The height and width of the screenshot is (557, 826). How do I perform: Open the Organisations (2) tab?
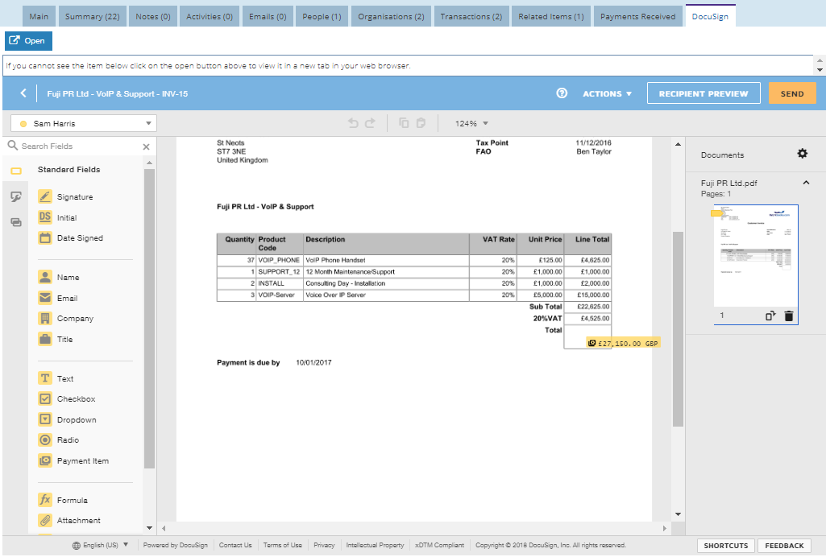(x=391, y=16)
